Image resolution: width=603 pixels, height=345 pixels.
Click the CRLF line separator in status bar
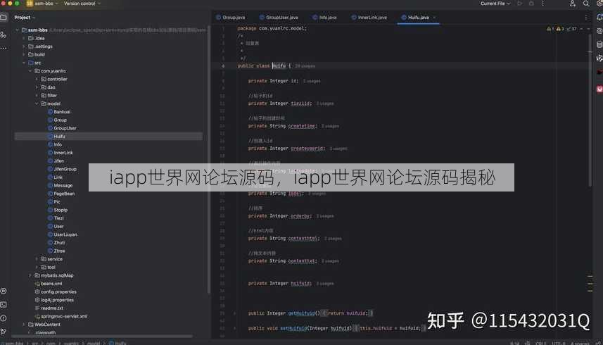(540, 343)
